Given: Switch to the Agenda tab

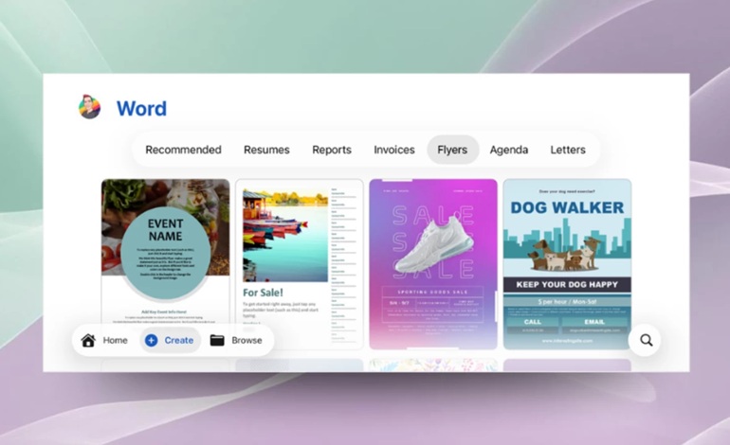Looking at the screenshot, I should [509, 150].
